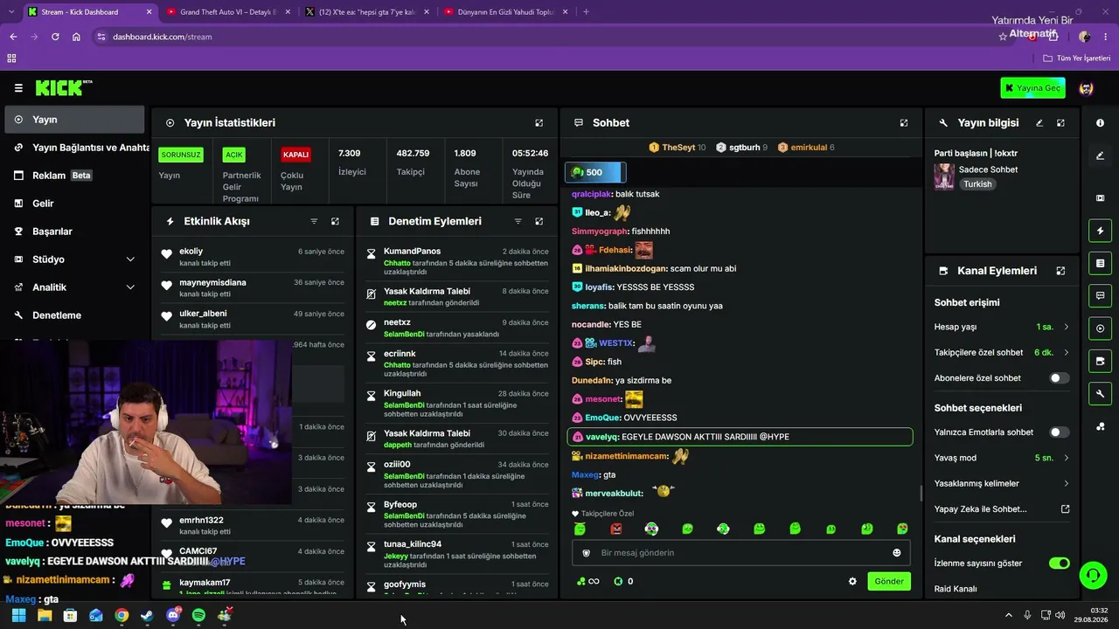Pop out the Etkinlik Akışı panel
This screenshot has height=629, width=1119.
[x=335, y=222]
